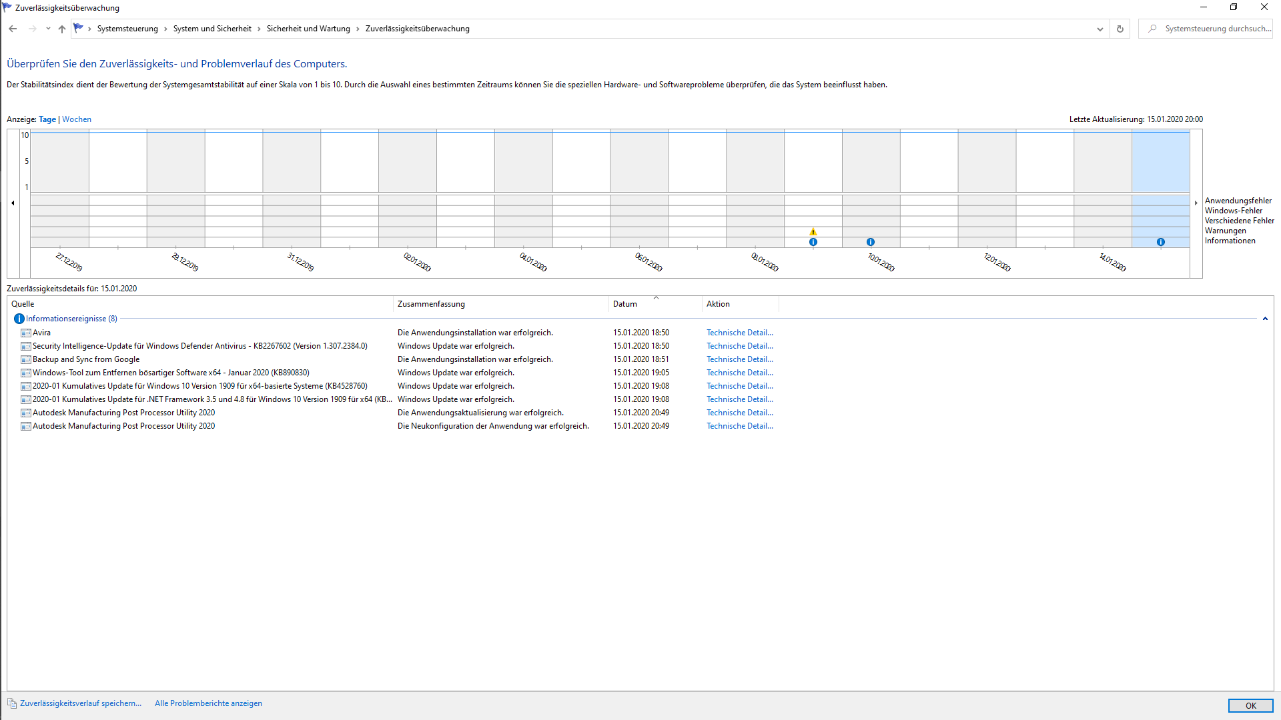Open the Sicherheit und Wartung breadcrumb
1281x720 pixels.
click(308, 29)
